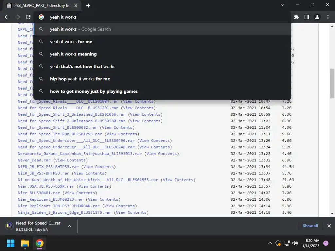Select the PS3_ALVRO_PART_7 directory listing tab

[x=42, y=6]
